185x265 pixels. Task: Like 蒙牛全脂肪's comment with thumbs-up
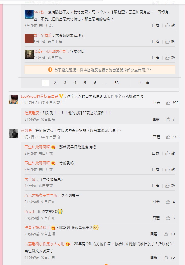coord(170,41)
